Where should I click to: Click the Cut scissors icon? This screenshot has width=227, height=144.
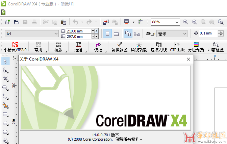click(x=46, y=22)
